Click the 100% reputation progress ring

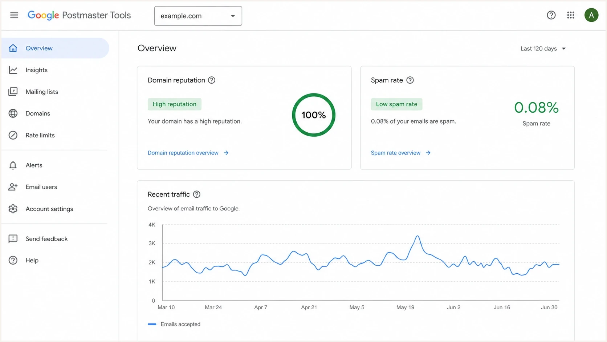click(x=314, y=115)
